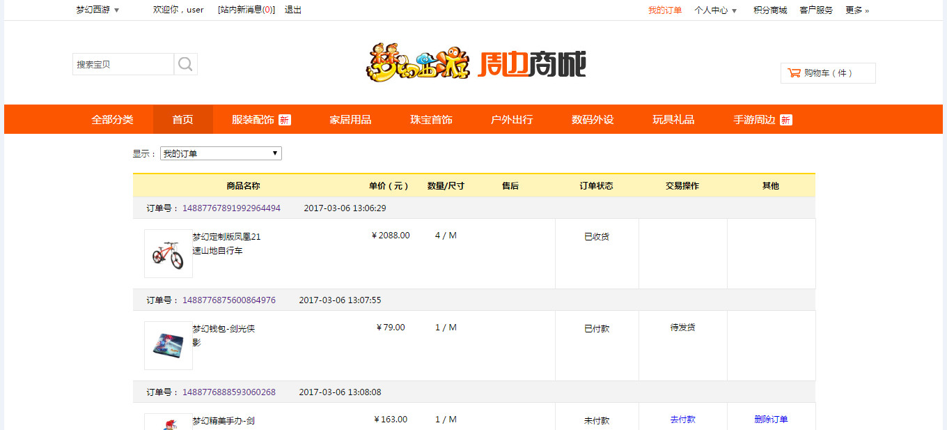The height and width of the screenshot is (430, 947).
Task: Go to the 首页 tab
Action: [183, 119]
